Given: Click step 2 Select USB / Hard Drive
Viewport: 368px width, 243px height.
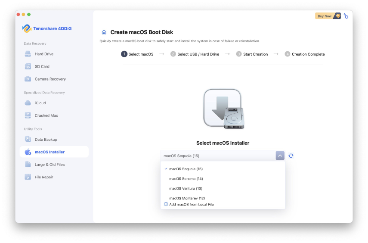Looking at the screenshot, I should pyautogui.click(x=195, y=54).
